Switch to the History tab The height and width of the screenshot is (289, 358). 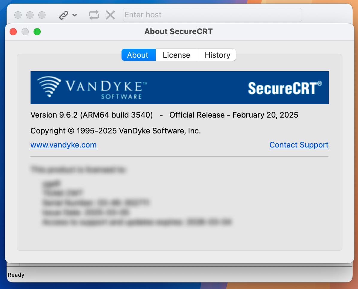pyautogui.click(x=217, y=55)
